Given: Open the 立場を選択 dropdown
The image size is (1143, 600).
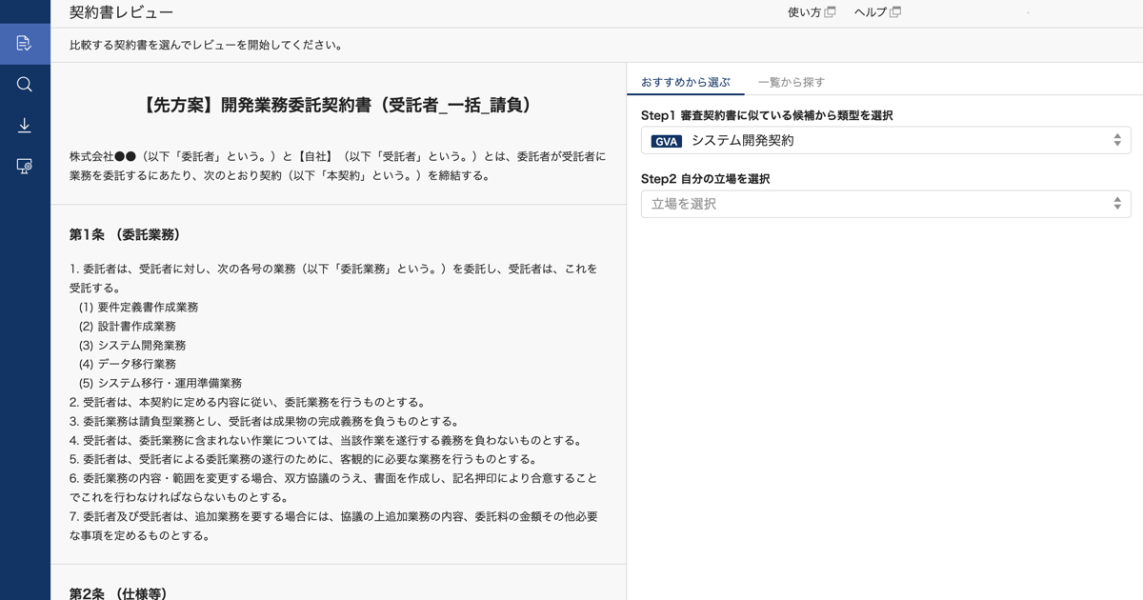Looking at the screenshot, I should click(x=886, y=204).
